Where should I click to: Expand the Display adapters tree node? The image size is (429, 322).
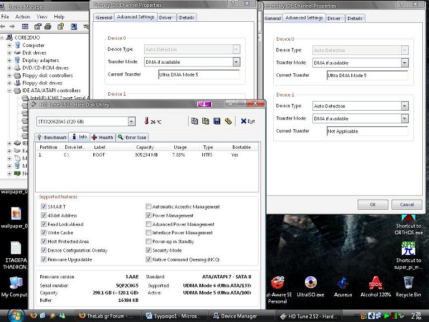point(9,60)
